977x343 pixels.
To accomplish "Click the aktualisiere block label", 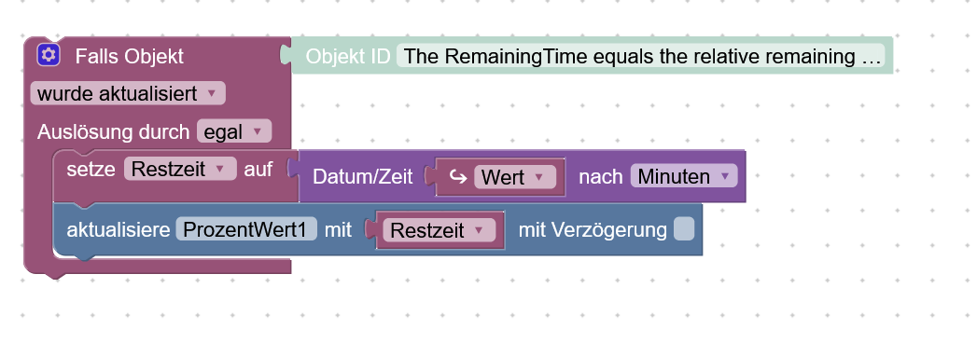I will (x=119, y=229).
